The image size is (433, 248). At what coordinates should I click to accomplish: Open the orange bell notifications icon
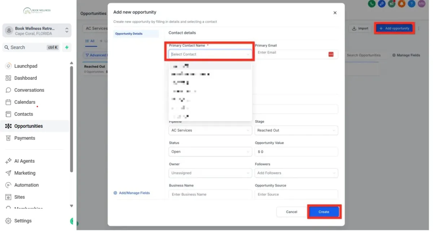pyautogui.click(x=402, y=4)
